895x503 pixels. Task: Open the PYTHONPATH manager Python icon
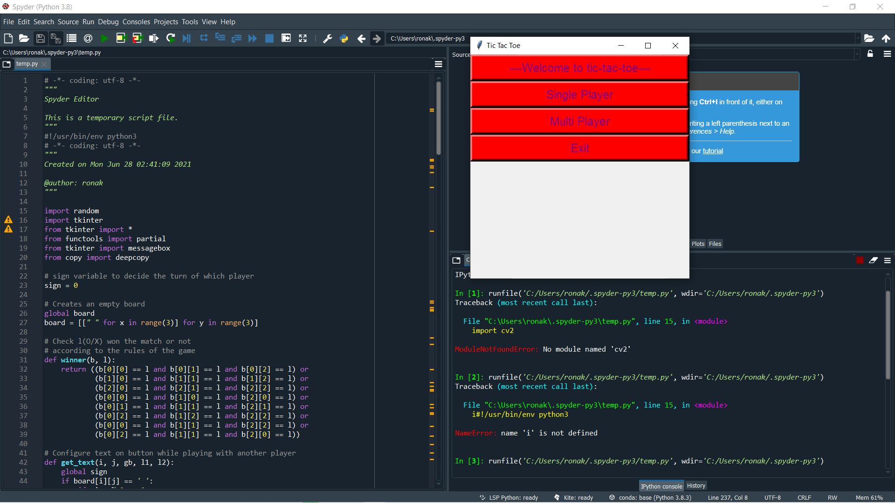[x=344, y=39]
